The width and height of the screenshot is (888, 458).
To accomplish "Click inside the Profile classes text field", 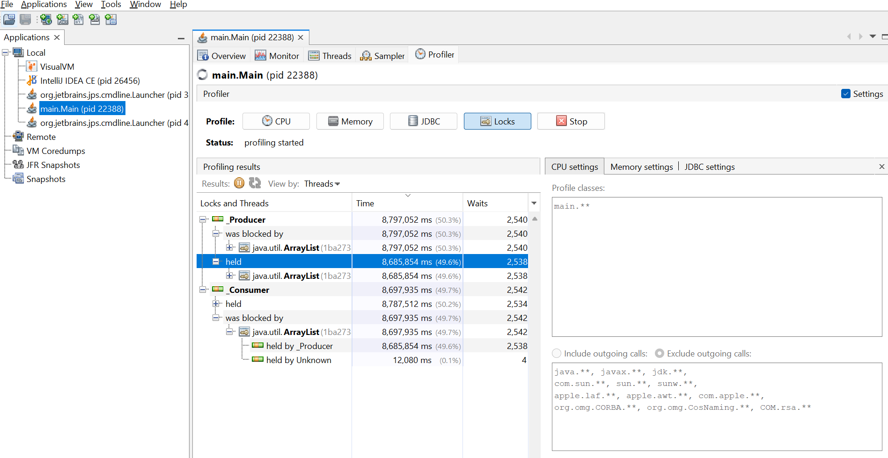I will coord(716,267).
